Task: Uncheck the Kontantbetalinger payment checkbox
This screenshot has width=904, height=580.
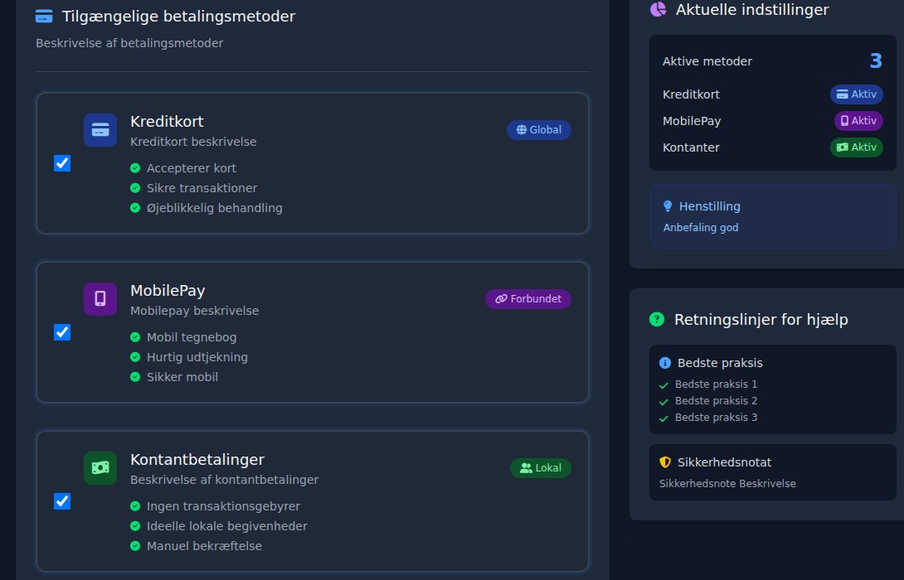Action: pos(62,501)
